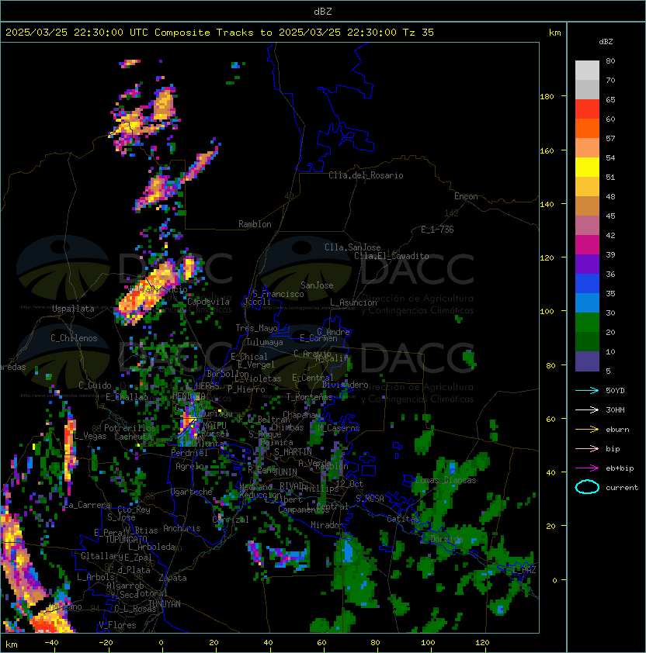Click the La_Carrera map label
The width and height of the screenshot is (646, 653).
(x=88, y=505)
